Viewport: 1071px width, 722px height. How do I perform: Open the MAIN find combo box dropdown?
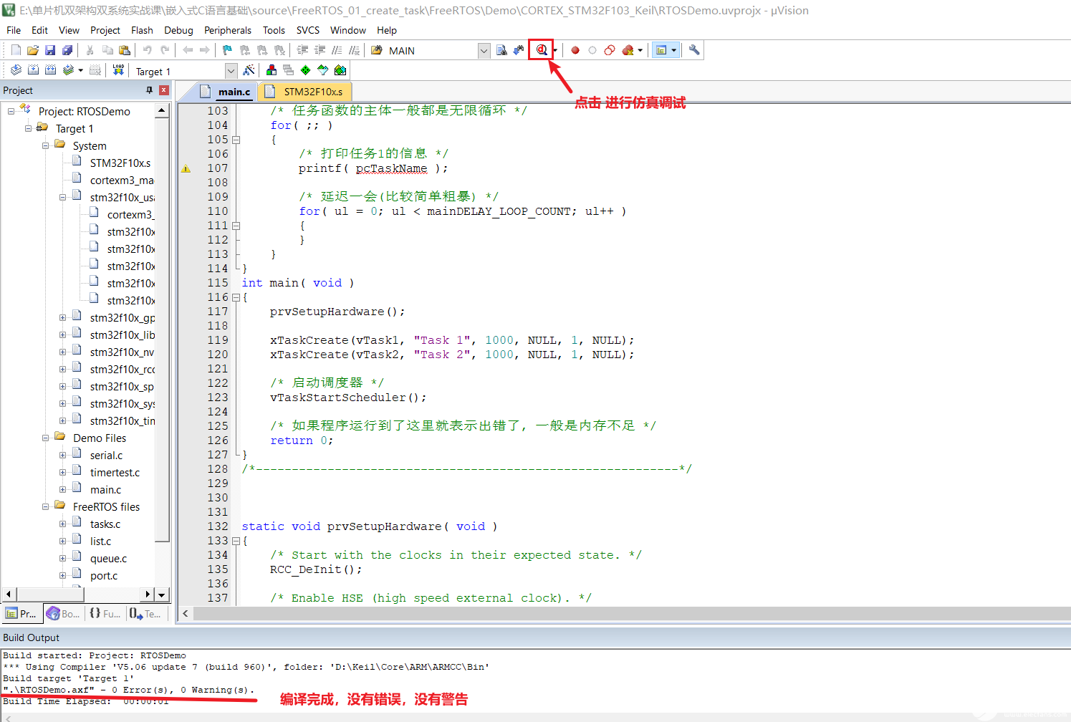pos(484,51)
